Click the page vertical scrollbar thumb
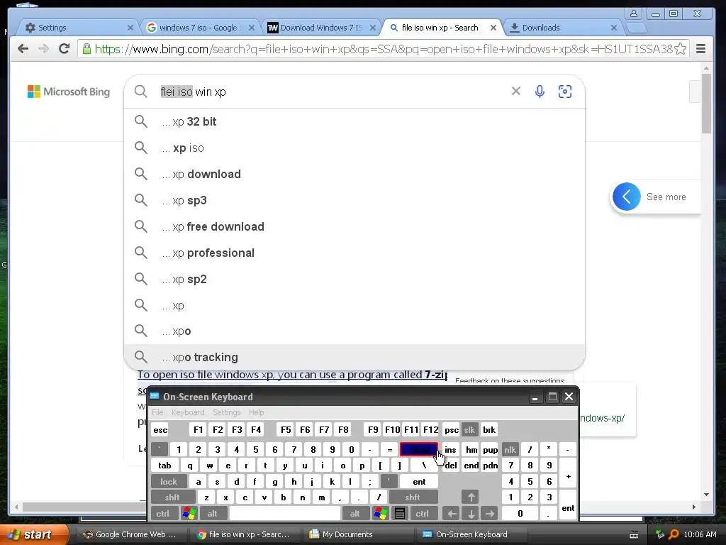 click(x=706, y=103)
